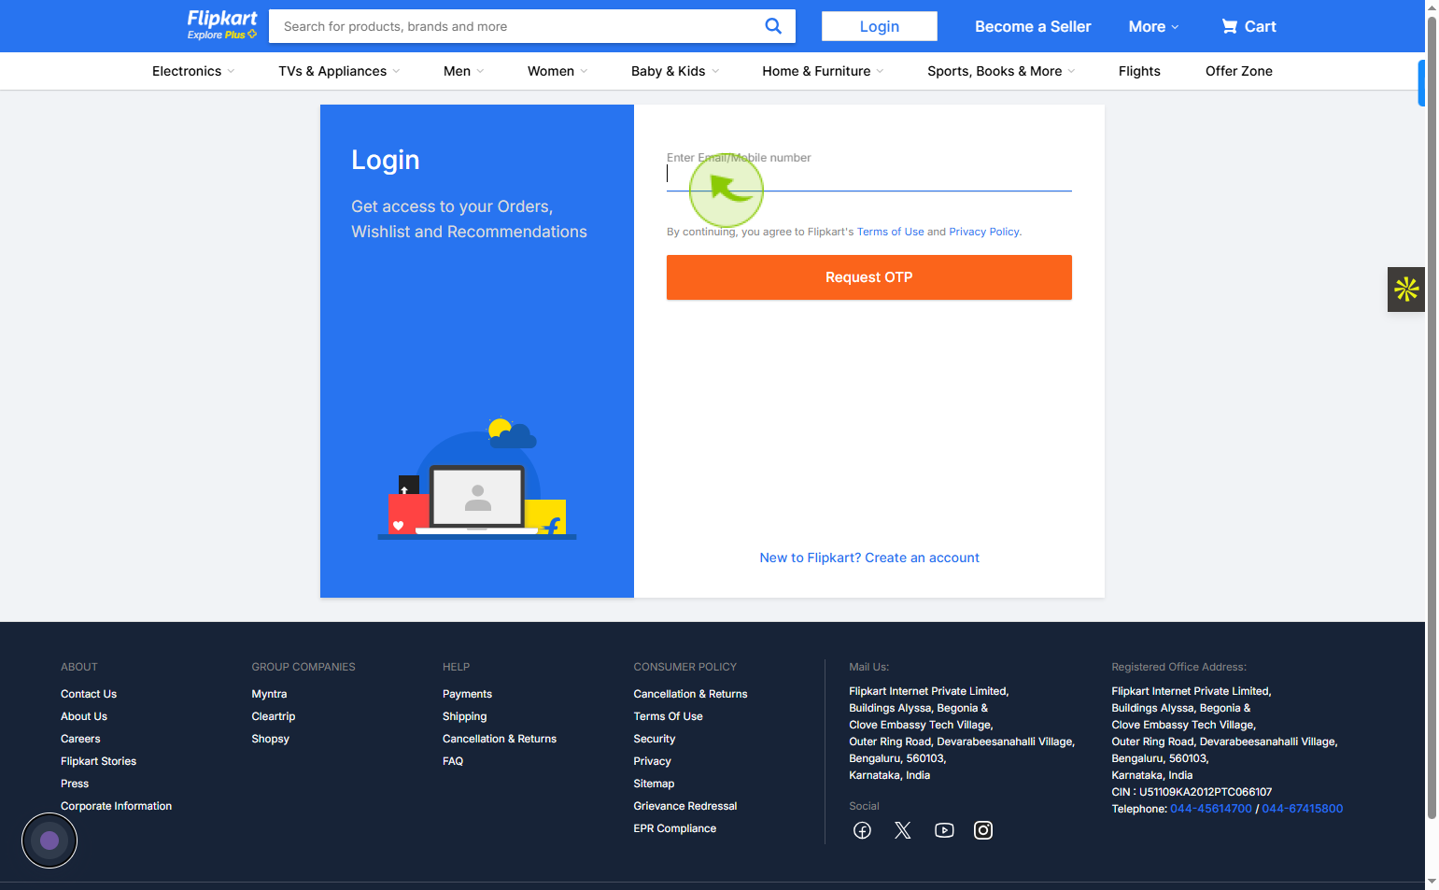Open the YouTube social link
The height and width of the screenshot is (890, 1439).
(944, 830)
